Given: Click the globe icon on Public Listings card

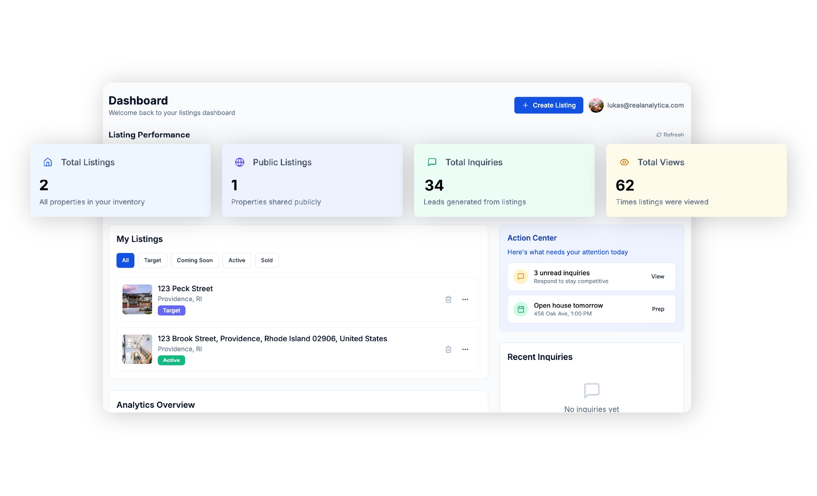Looking at the screenshot, I should 240,162.
